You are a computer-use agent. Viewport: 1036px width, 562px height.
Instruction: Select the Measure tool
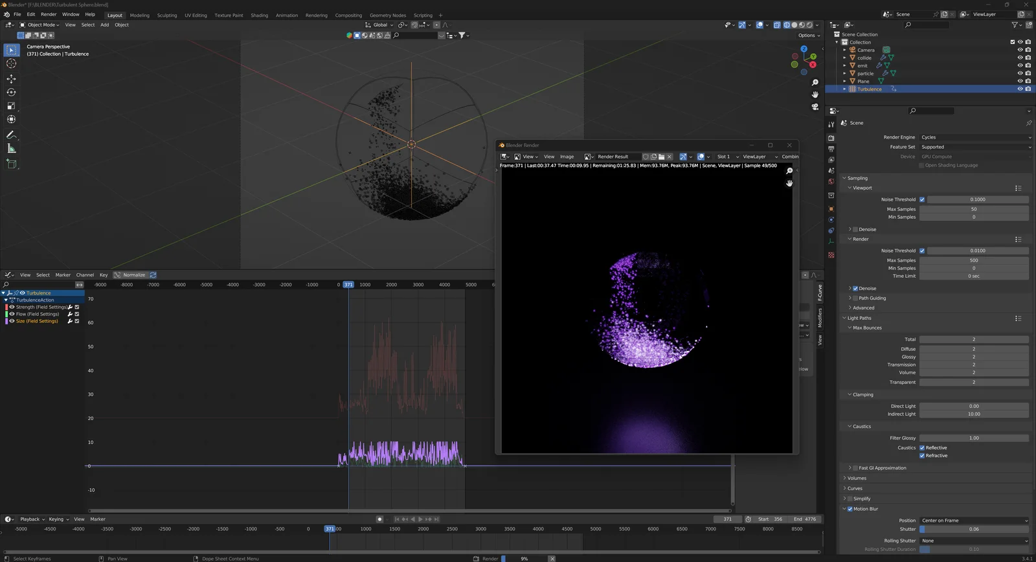[11, 149]
